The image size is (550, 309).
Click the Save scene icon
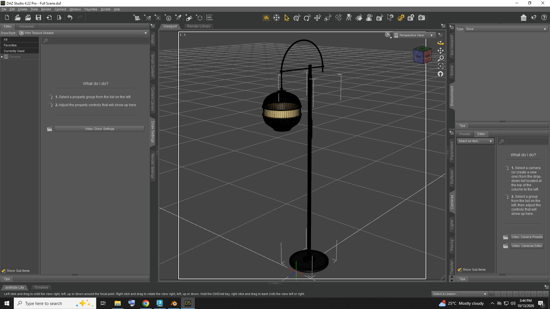tap(38, 18)
